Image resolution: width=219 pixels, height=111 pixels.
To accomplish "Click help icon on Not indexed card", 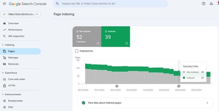I will (x=98, y=43).
